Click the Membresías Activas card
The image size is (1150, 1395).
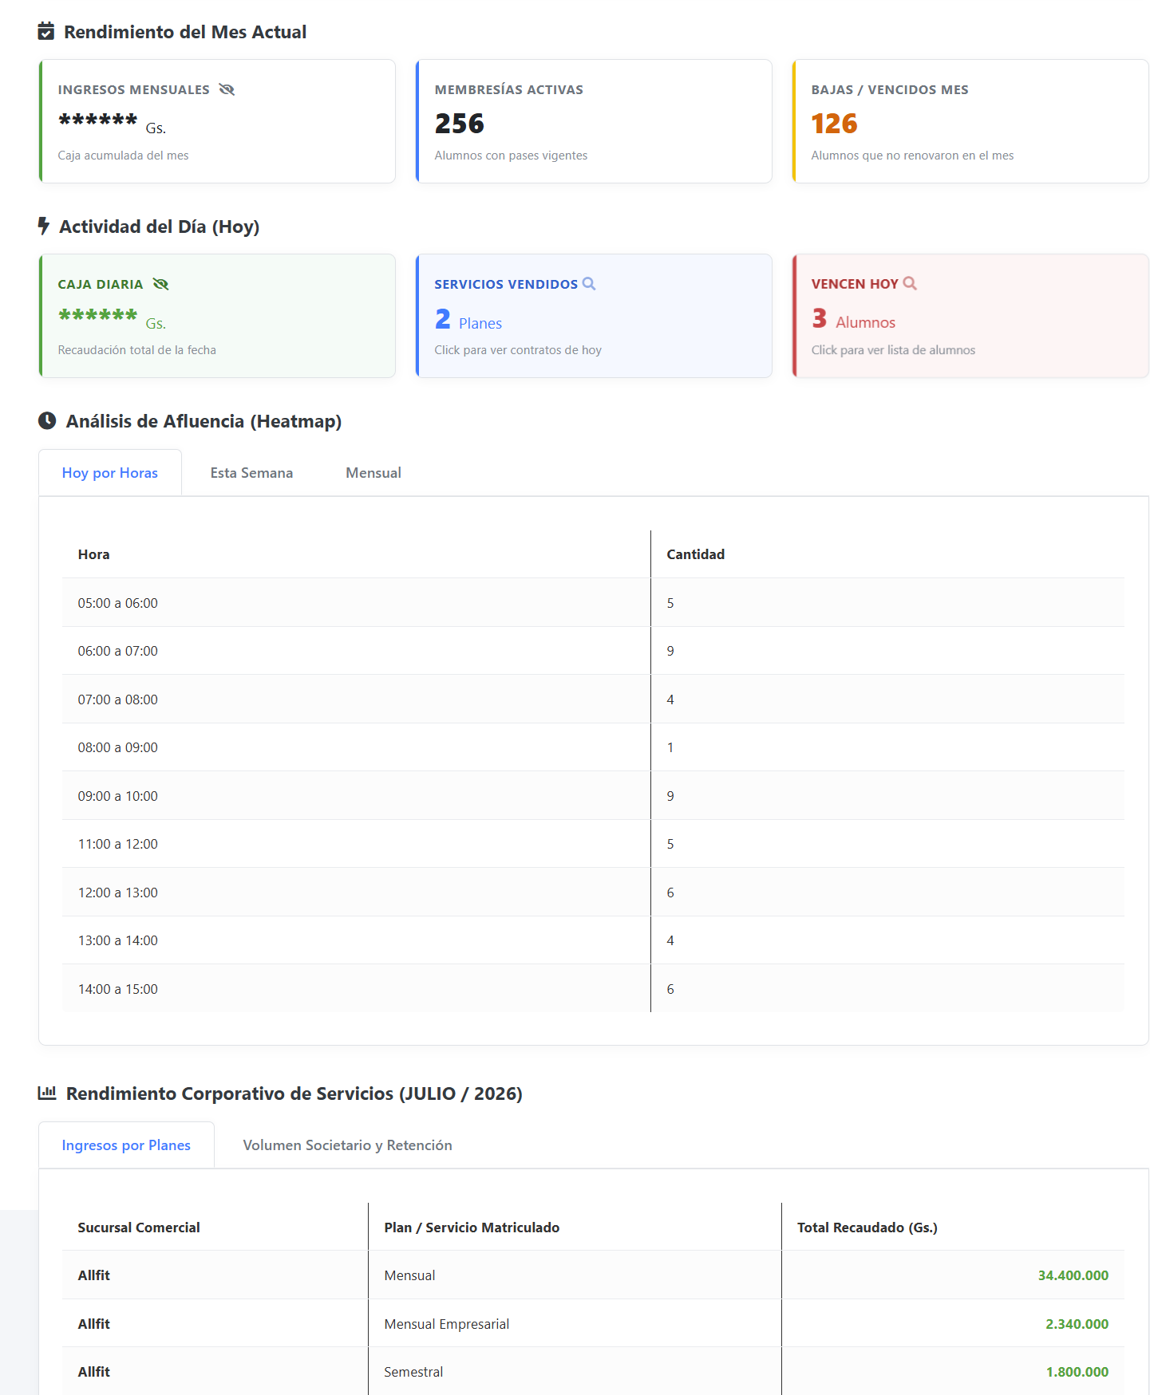point(594,121)
